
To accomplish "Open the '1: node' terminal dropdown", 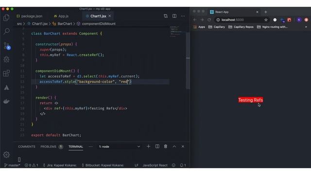I will pyautogui.click(x=119, y=147).
